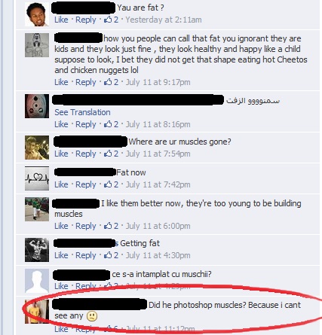Open default silhouette avatar of Romanian commenter
Image resolution: width=322 pixels, height=335 pixels.
37,281
